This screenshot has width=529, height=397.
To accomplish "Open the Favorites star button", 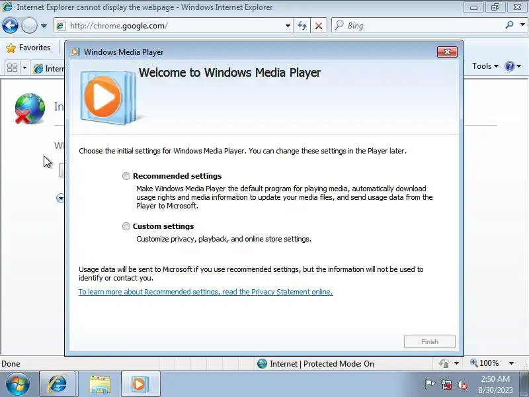I will (28, 48).
